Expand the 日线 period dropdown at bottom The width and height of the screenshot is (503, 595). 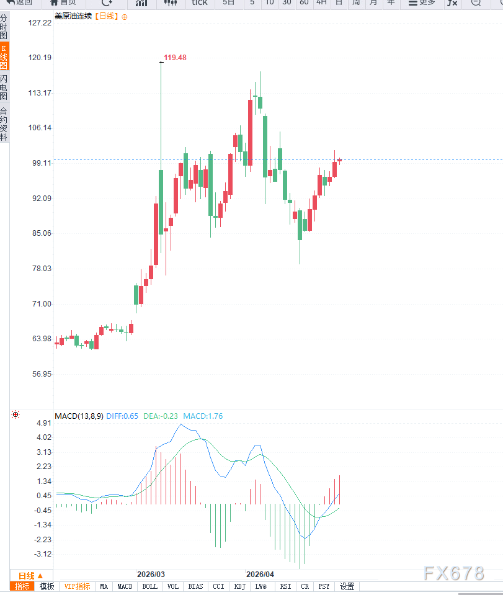tap(30, 575)
